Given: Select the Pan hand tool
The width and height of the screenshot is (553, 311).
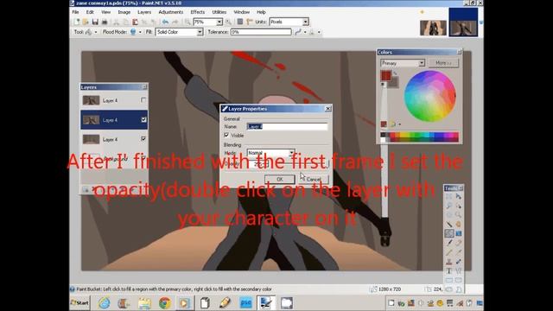Looking at the screenshot, I should click(x=459, y=224).
